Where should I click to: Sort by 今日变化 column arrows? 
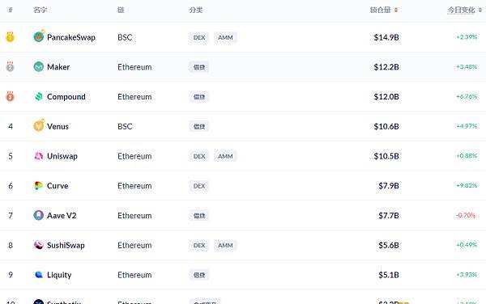480,11
